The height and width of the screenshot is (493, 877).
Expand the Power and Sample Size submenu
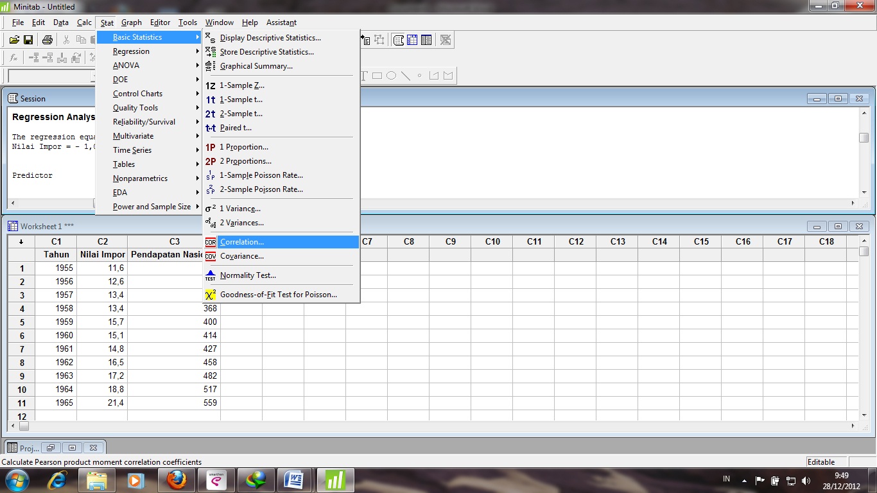(149, 207)
